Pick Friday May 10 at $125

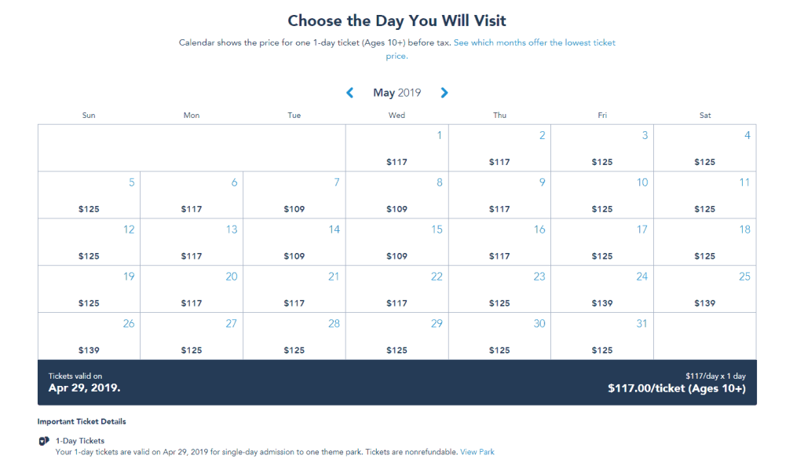[602, 195]
